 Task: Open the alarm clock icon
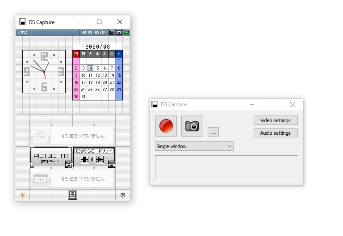click(x=123, y=195)
